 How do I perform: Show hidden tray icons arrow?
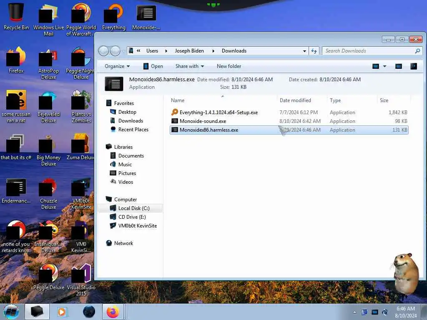pos(354,312)
